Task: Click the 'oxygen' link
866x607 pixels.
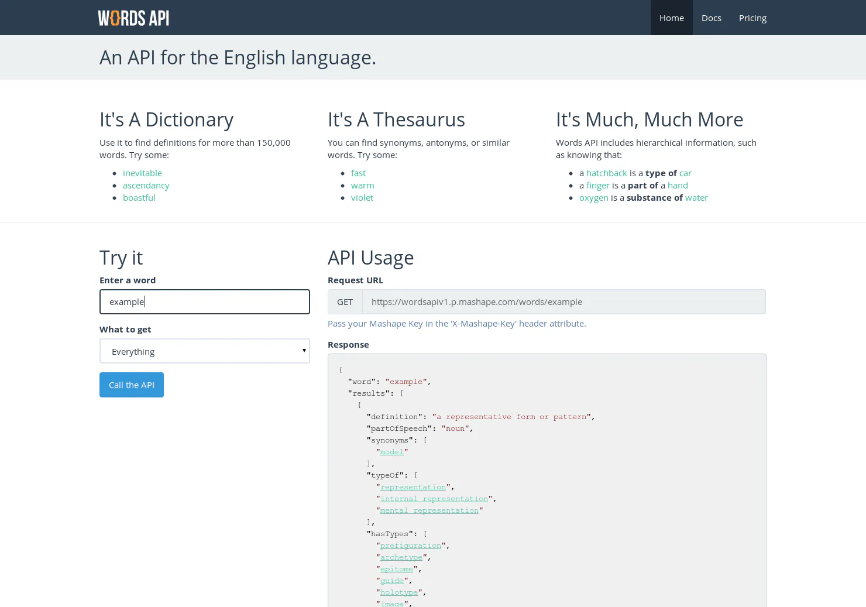Action: click(594, 198)
